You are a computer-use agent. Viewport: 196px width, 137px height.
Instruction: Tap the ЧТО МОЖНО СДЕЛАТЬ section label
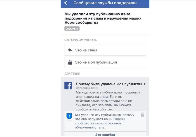(81, 40)
